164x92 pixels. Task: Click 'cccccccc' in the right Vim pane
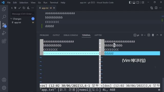coord(111,49)
